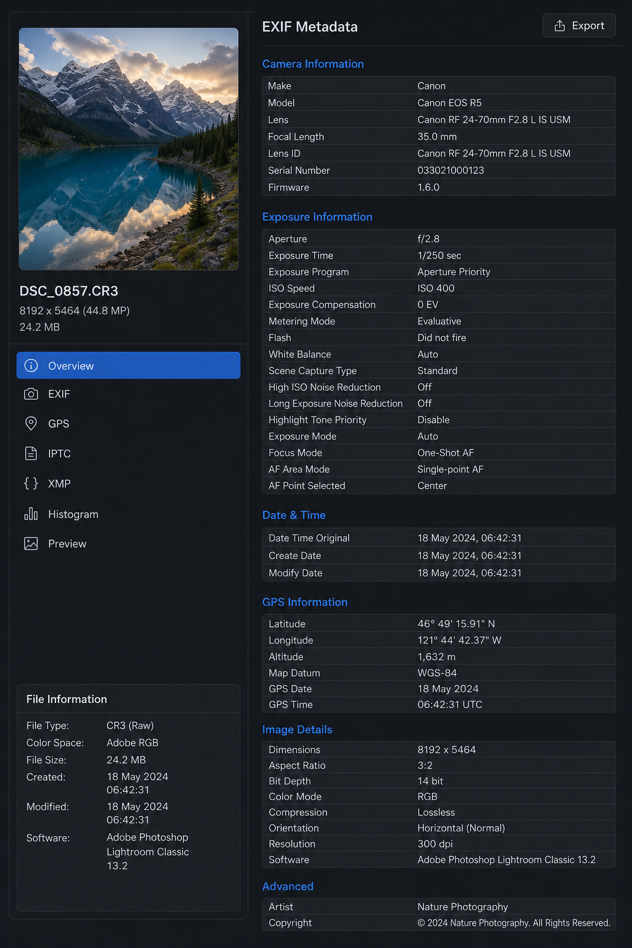Click the Aperture Priority program value
This screenshot has width=632, height=948.
454,272
